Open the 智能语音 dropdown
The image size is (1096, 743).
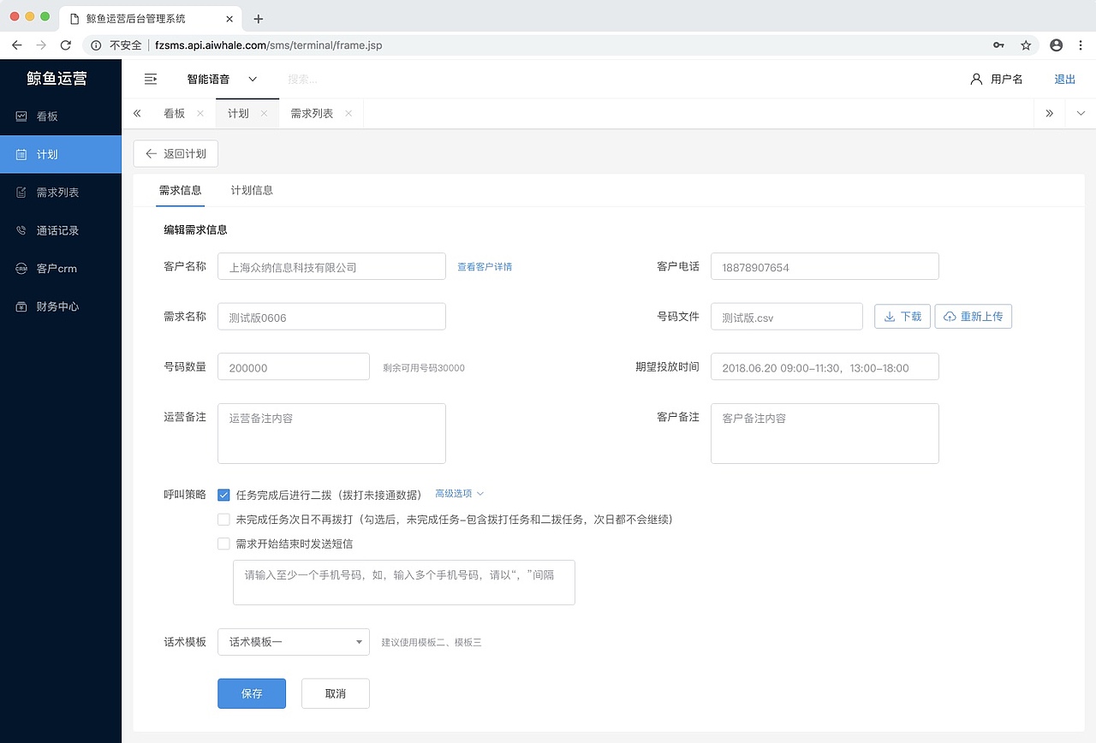[x=222, y=79]
